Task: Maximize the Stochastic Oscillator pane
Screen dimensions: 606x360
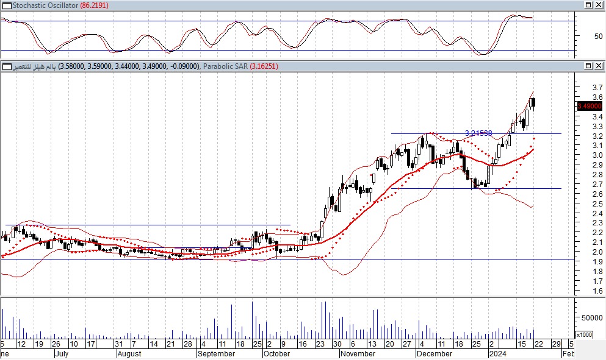Action: (x=588, y=5)
